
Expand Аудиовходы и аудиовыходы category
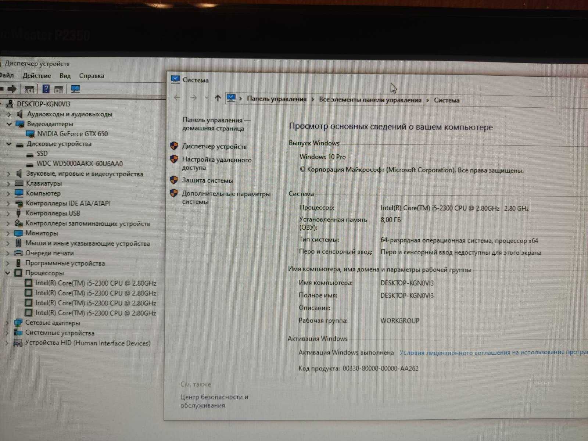pyautogui.click(x=9, y=114)
